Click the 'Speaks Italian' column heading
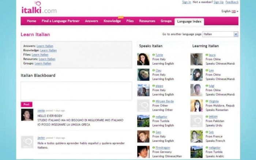Image resolution: width=256 pixels, height=160 pixels. 151,46
